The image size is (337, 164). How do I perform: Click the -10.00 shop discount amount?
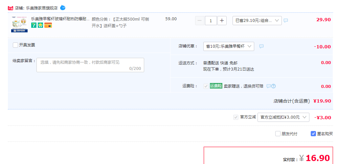[x=322, y=47]
